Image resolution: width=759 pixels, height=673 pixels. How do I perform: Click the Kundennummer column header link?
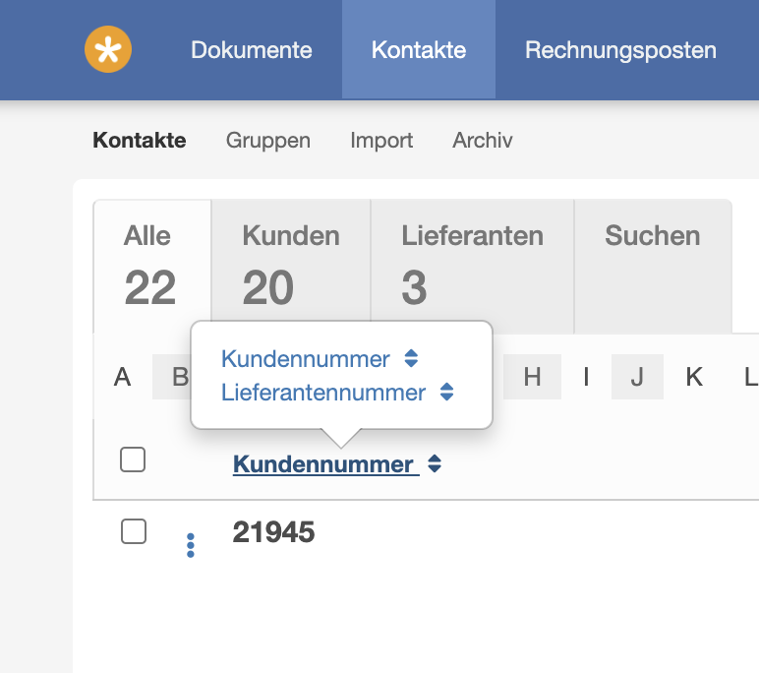[x=323, y=464]
